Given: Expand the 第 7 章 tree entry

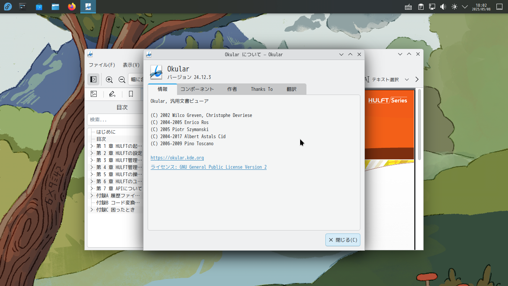Looking at the screenshot, I should tap(92, 189).
